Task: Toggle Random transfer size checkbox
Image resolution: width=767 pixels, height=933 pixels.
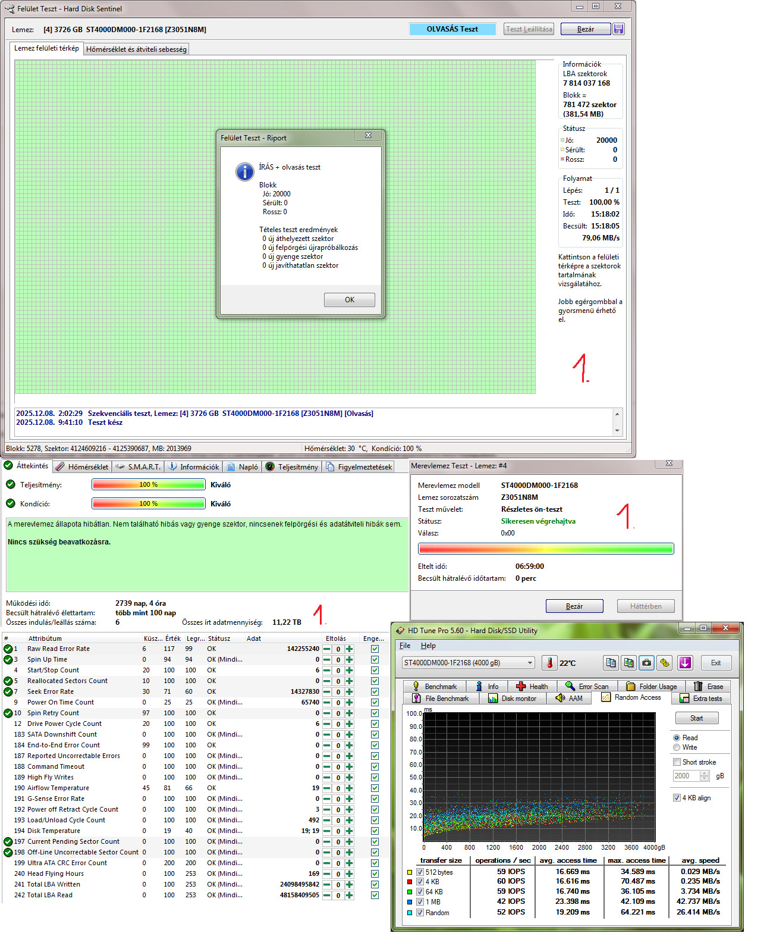Action: [420, 913]
